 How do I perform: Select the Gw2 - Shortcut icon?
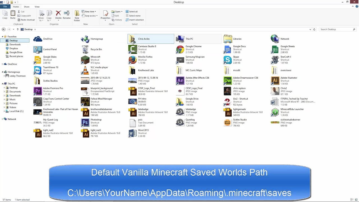228,102
